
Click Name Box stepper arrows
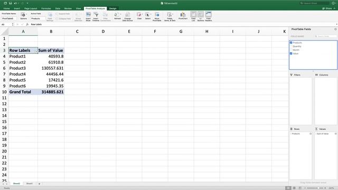coord(13,24)
